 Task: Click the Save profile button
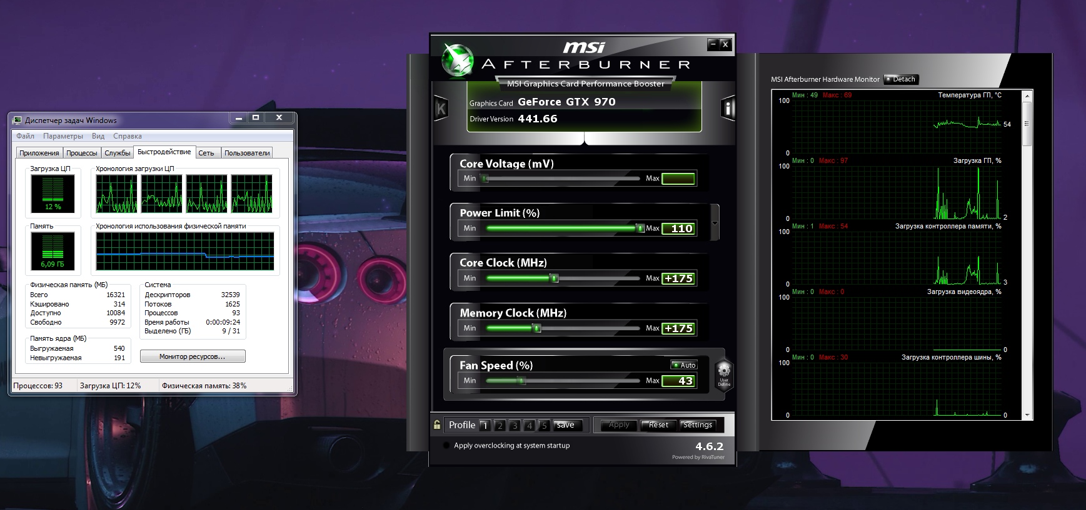pyautogui.click(x=568, y=425)
